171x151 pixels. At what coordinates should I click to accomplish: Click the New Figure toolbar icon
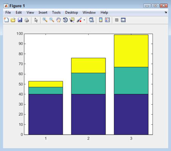6,20
